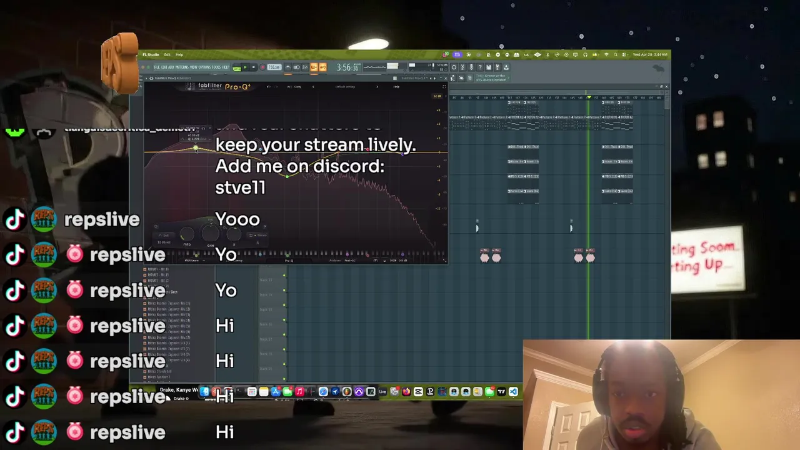Open Spotlight search in the macOS menu bar
Image resolution: width=800 pixels, height=450 pixels.
(x=616, y=54)
